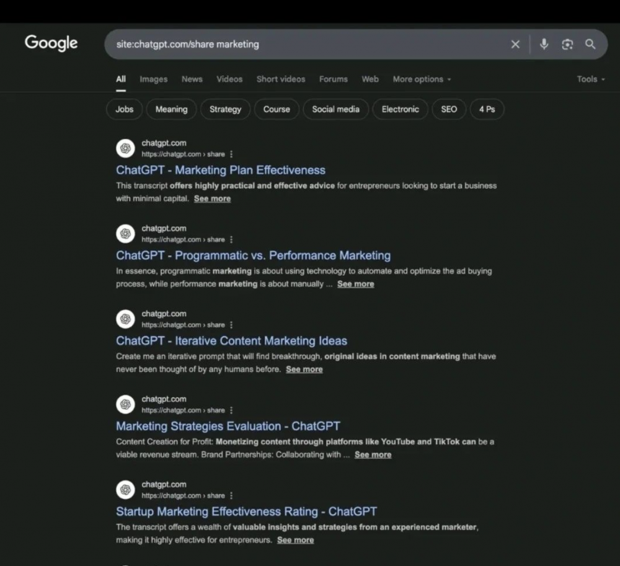Viewport: 620px width, 566px height.
Task: Open three-dot menu for Marketing Strategies Evaluation result
Action: tap(231, 410)
